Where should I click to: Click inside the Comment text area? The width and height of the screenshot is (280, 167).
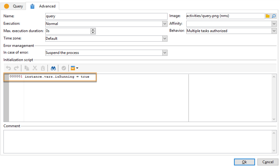(137, 142)
